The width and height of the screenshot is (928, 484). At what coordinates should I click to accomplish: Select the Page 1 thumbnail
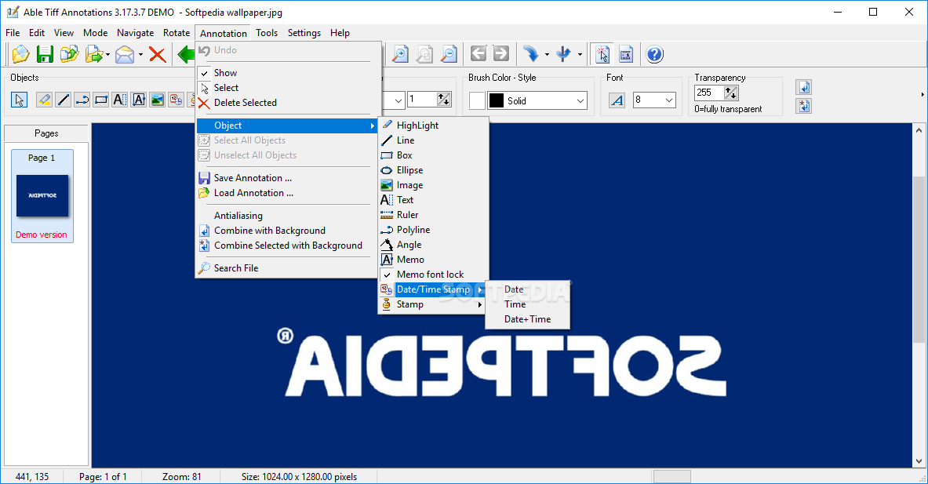(x=42, y=196)
